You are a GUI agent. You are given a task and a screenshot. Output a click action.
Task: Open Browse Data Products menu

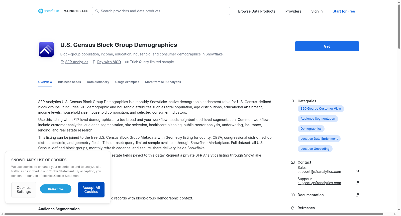click(257, 11)
